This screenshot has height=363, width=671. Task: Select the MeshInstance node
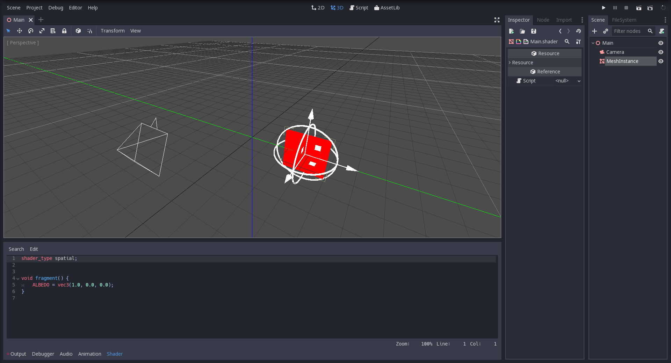pos(622,61)
